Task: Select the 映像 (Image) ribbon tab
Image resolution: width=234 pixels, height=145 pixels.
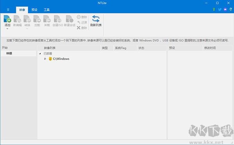Action: [22, 10]
